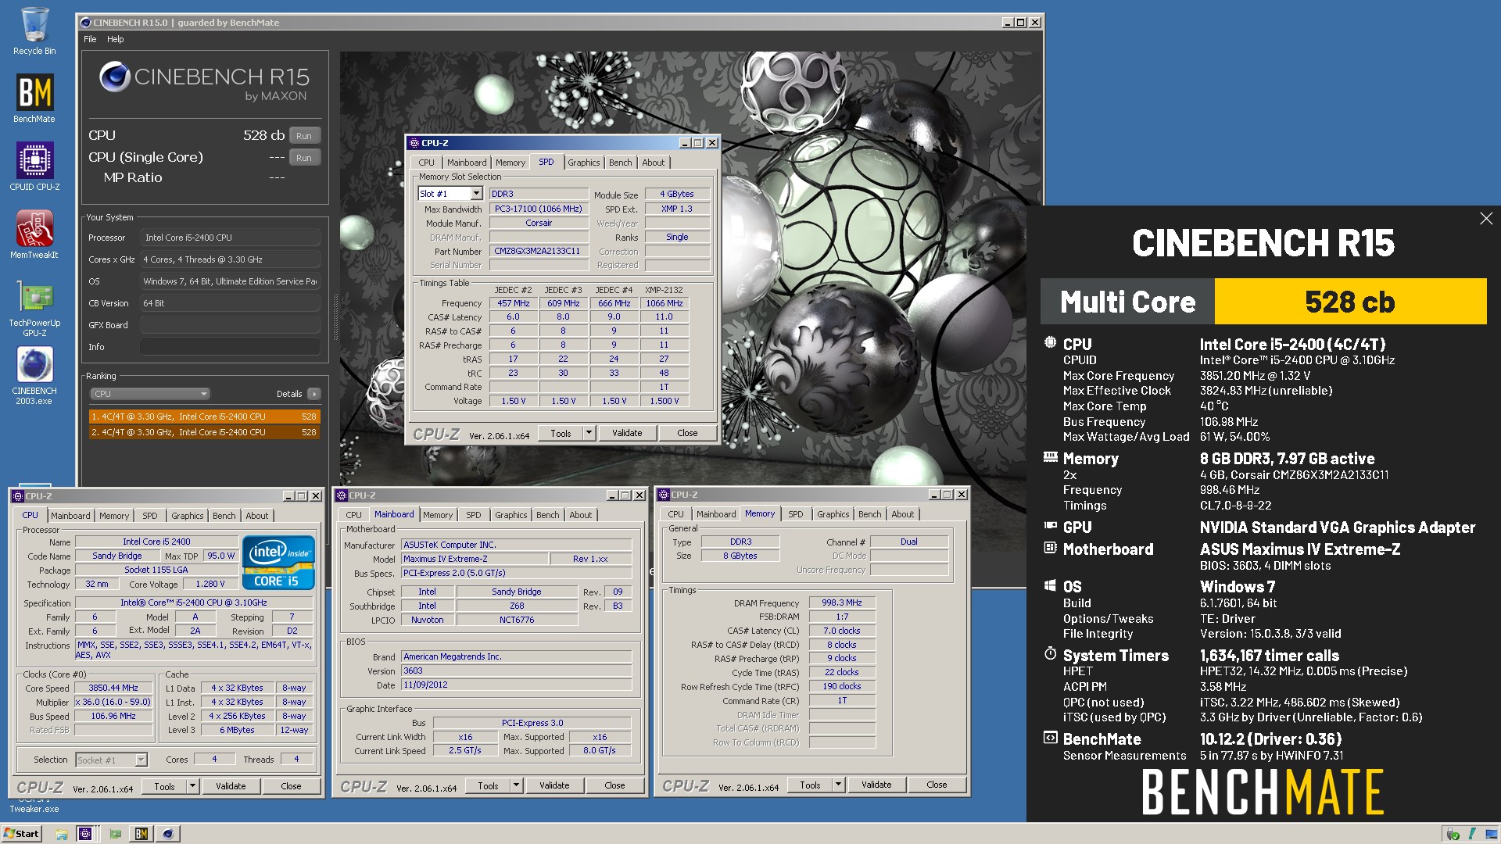Open the File menu in Cinebench
1501x844 pixels.
pos(90,39)
